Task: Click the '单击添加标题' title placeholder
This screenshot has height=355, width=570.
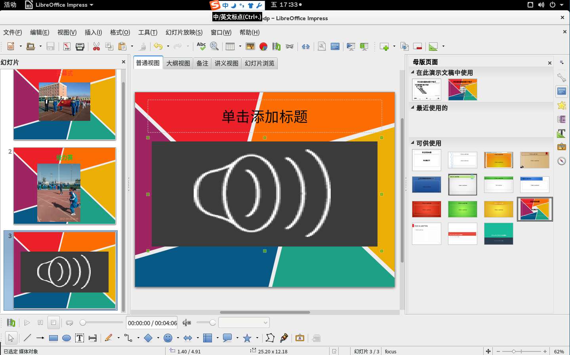Action: tap(265, 116)
